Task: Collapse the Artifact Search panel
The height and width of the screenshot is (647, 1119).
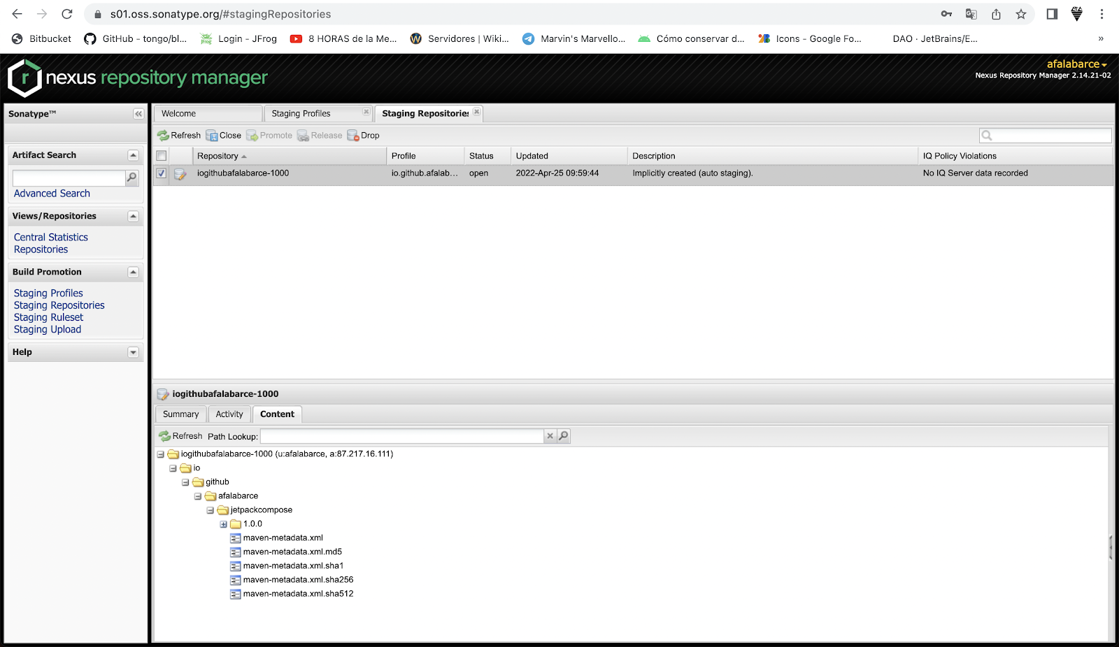Action: pyautogui.click(x=133, y=155)
